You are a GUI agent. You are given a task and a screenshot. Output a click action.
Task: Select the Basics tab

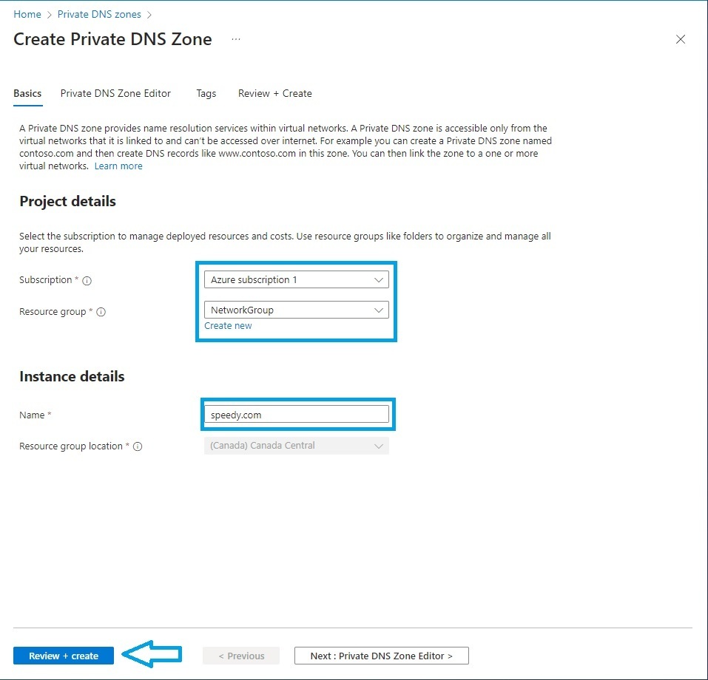[x=27, y=93]
